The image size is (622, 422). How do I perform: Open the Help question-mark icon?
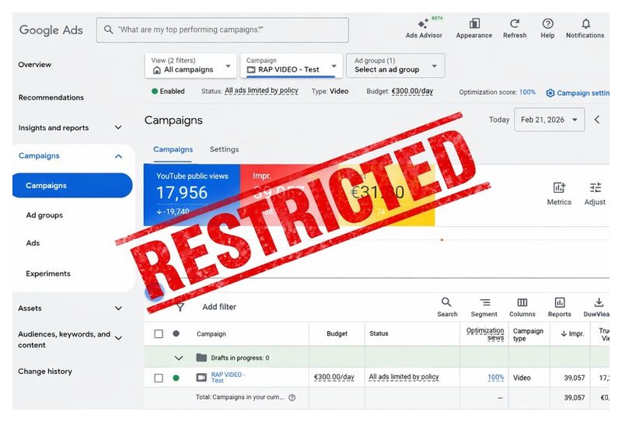pos(547,24)
